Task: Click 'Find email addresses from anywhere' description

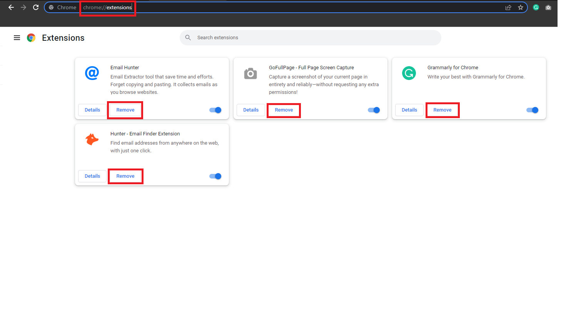Action: tap(165, 147)
